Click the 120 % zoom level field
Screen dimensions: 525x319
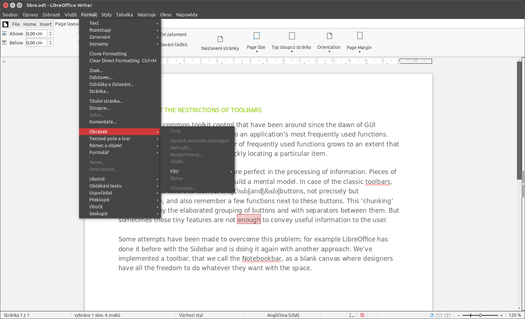point(515,315)
